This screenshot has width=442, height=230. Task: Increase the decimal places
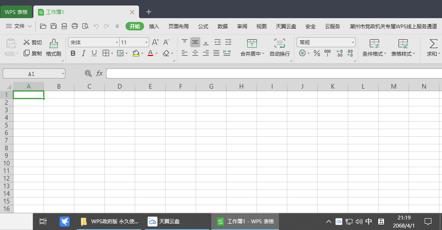(x=339, y=53)
